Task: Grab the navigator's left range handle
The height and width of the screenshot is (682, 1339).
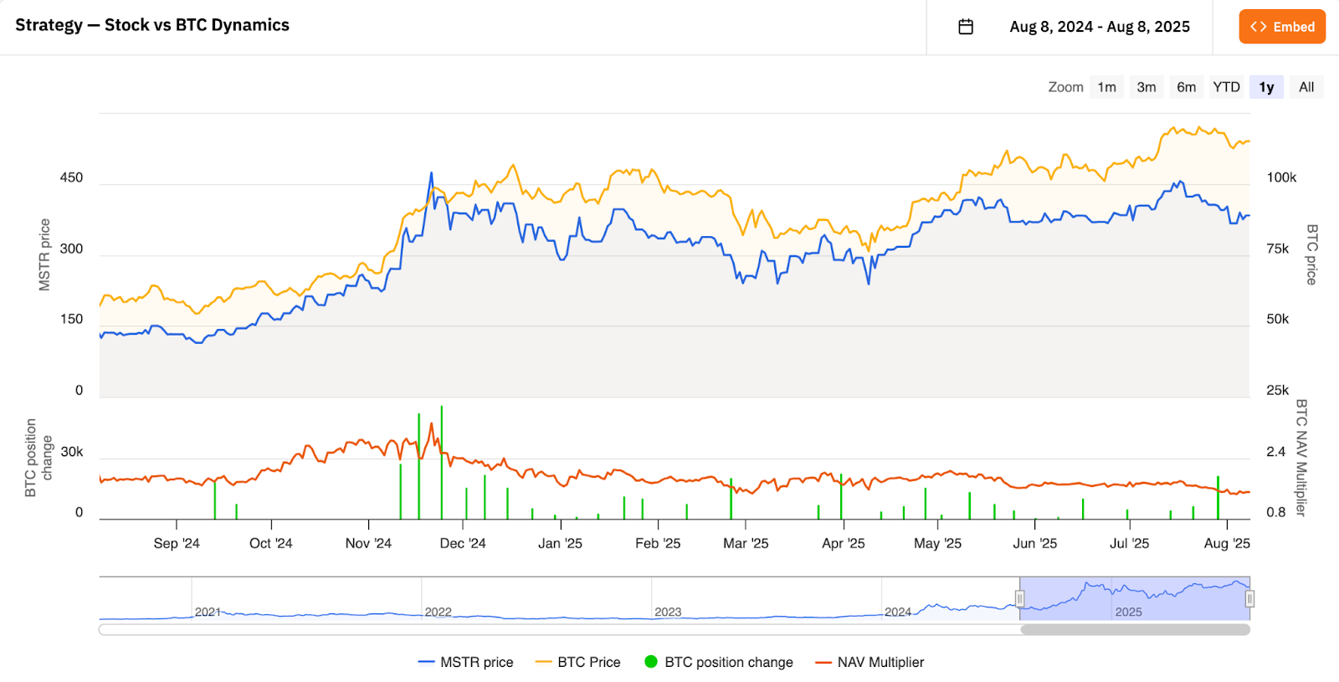Action: click(x=1019, y=598)
